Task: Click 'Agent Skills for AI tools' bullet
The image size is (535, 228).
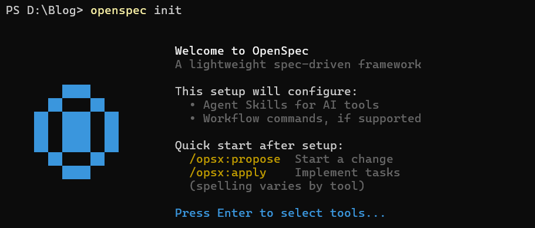Action: pos(291,105)
